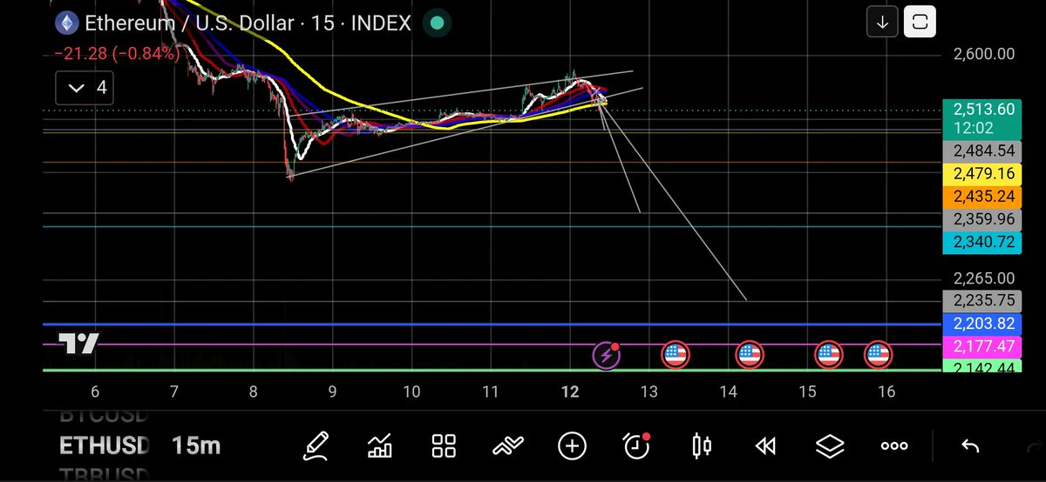
Task: Open the US flag event near date 16
Action: pyautogui.click(x=878, y=355)
